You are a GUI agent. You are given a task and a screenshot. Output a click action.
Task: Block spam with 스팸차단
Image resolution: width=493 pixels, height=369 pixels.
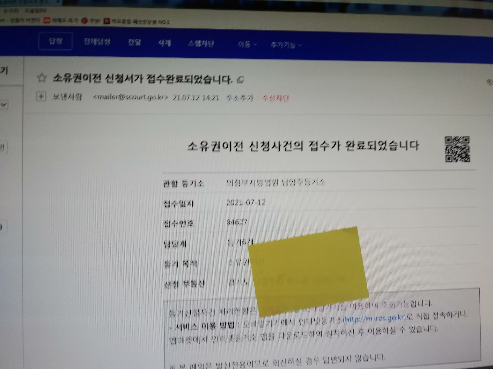(201, 44)
